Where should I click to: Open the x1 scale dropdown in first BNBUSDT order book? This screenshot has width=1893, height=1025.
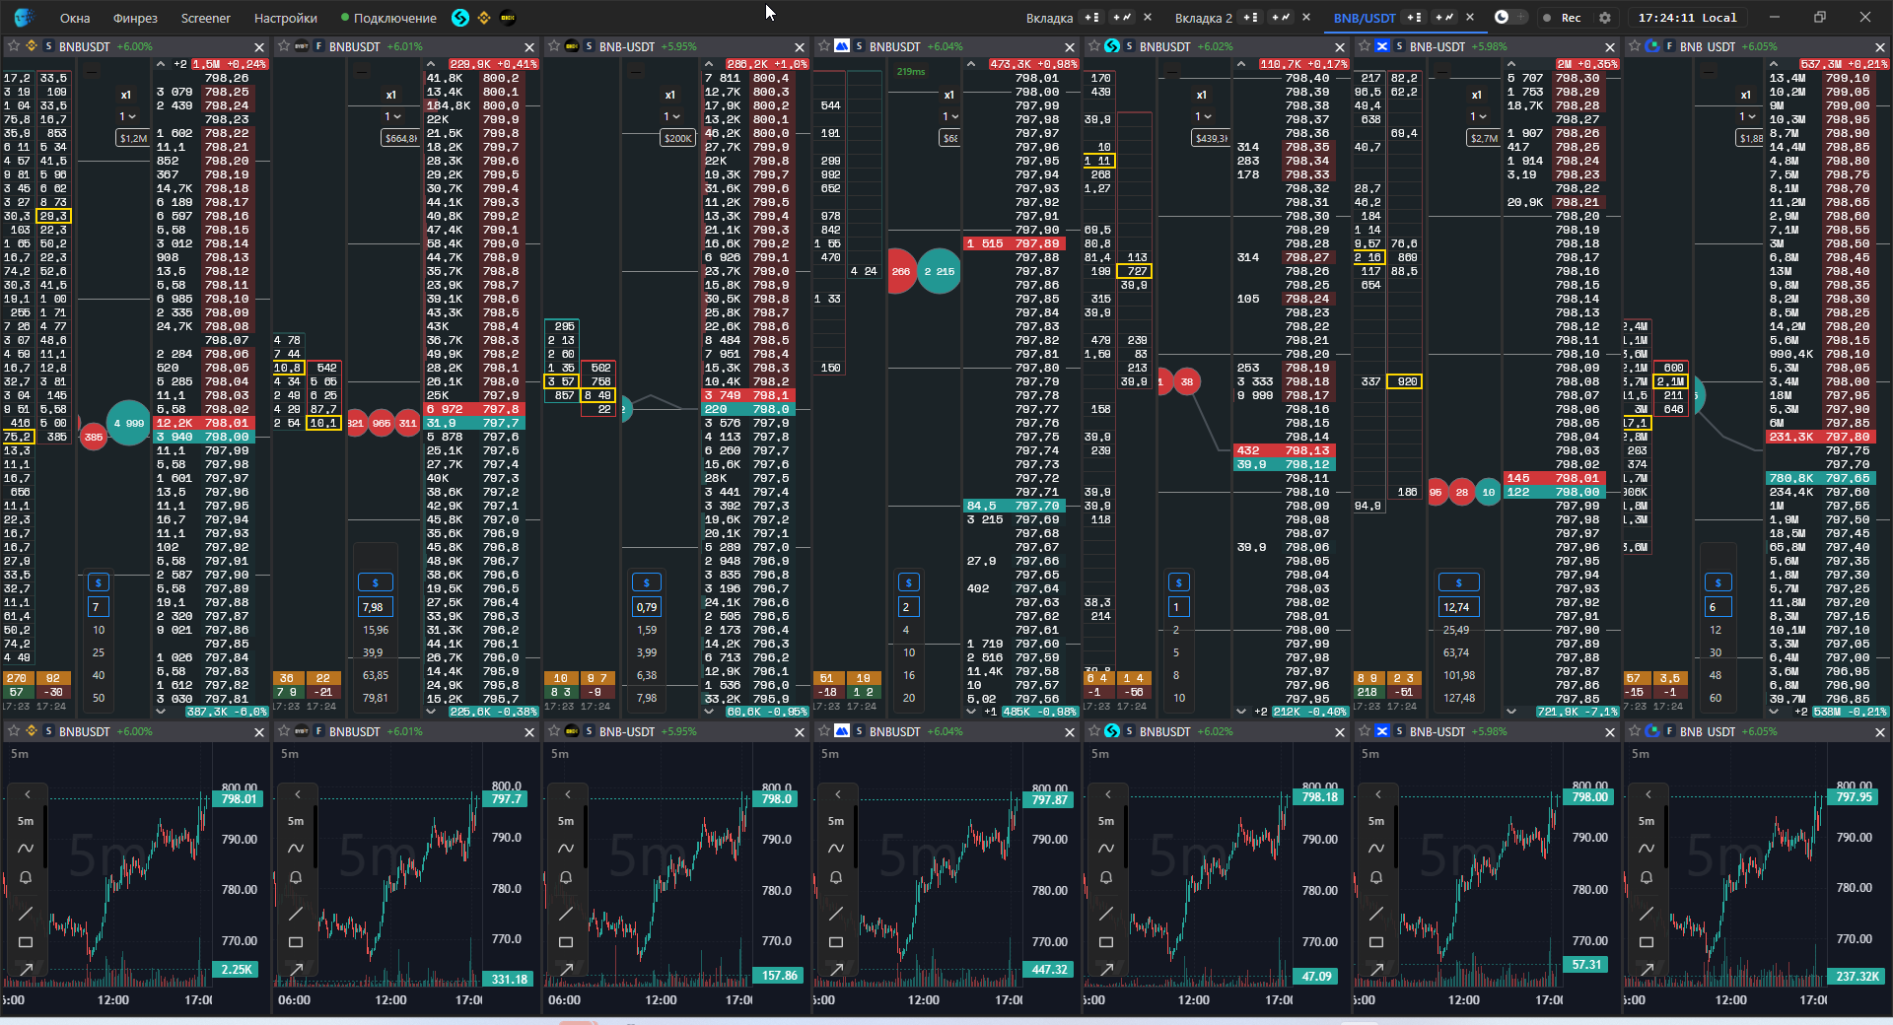click(127, 116)
